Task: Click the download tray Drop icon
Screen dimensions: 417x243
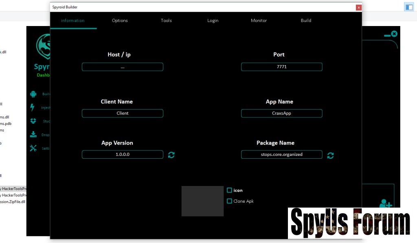Action: (x=33, y=135)
